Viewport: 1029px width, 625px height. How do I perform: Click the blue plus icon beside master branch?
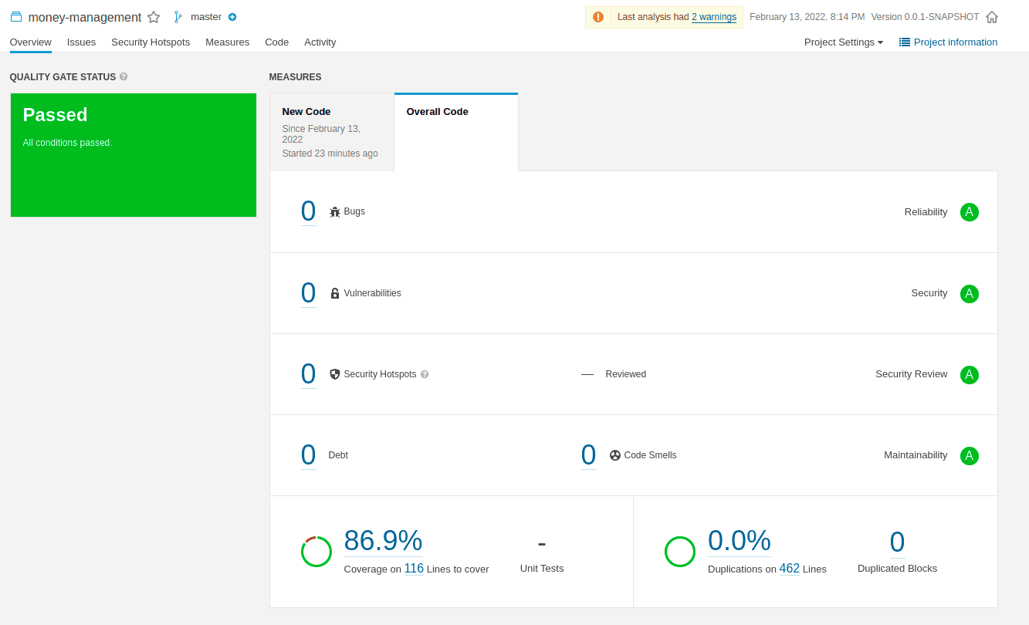[x=232, y=17]
